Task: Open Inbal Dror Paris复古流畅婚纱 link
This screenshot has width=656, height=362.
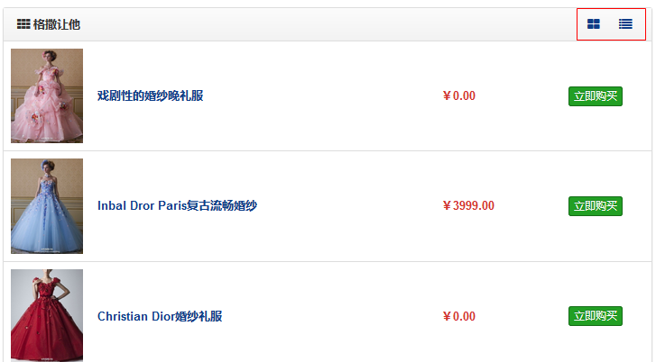Action: [177, 206]
